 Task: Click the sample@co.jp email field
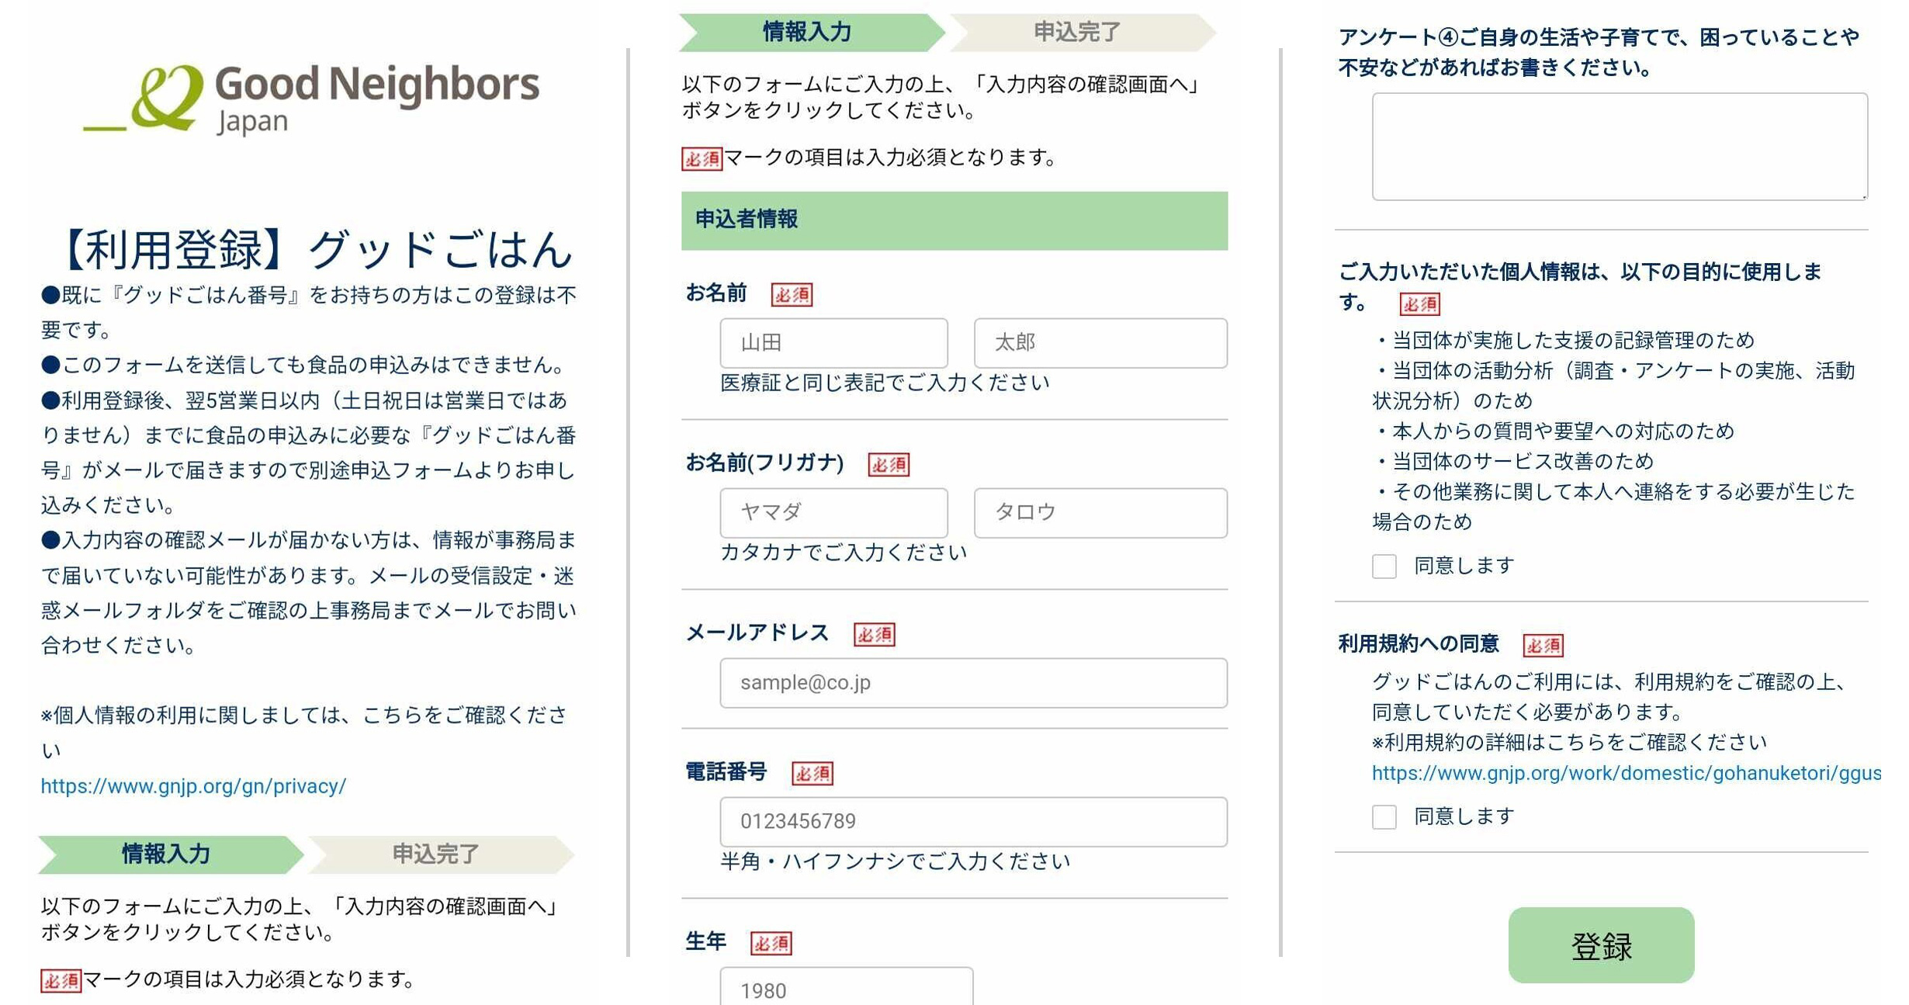pos(973,682)
